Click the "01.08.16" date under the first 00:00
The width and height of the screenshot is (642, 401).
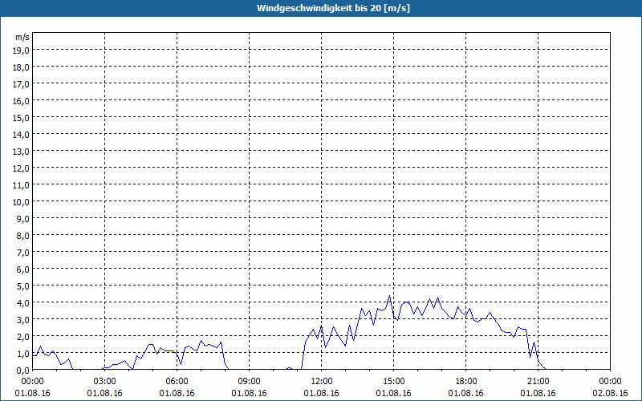pos(32,393)
